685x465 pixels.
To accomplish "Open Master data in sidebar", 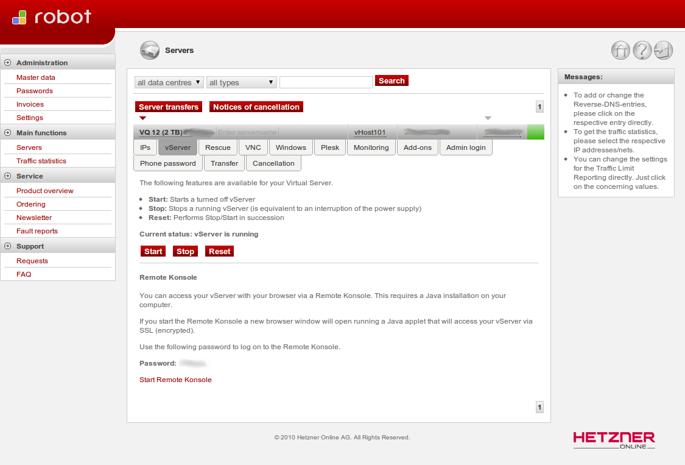I will coord(36,77).
